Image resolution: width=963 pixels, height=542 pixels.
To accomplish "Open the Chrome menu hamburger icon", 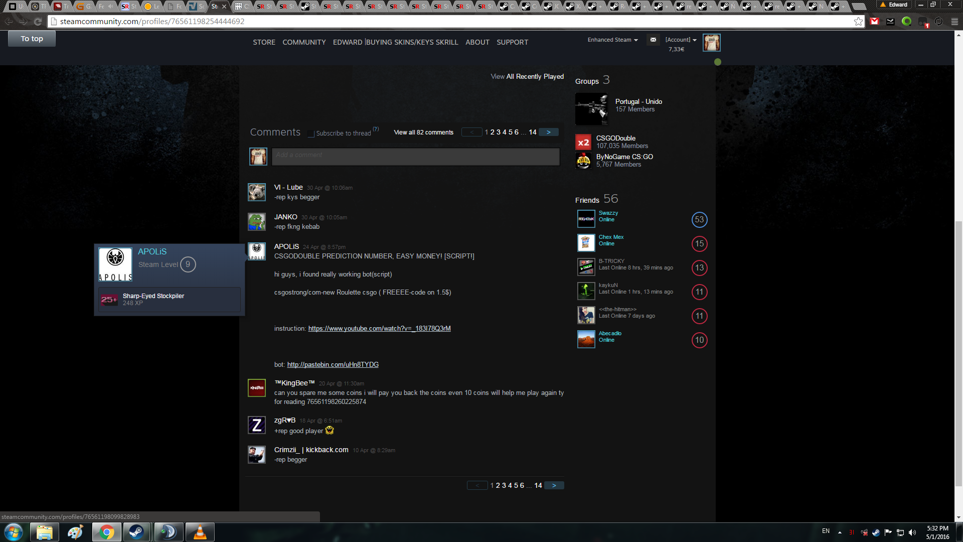I will (954, 22).
